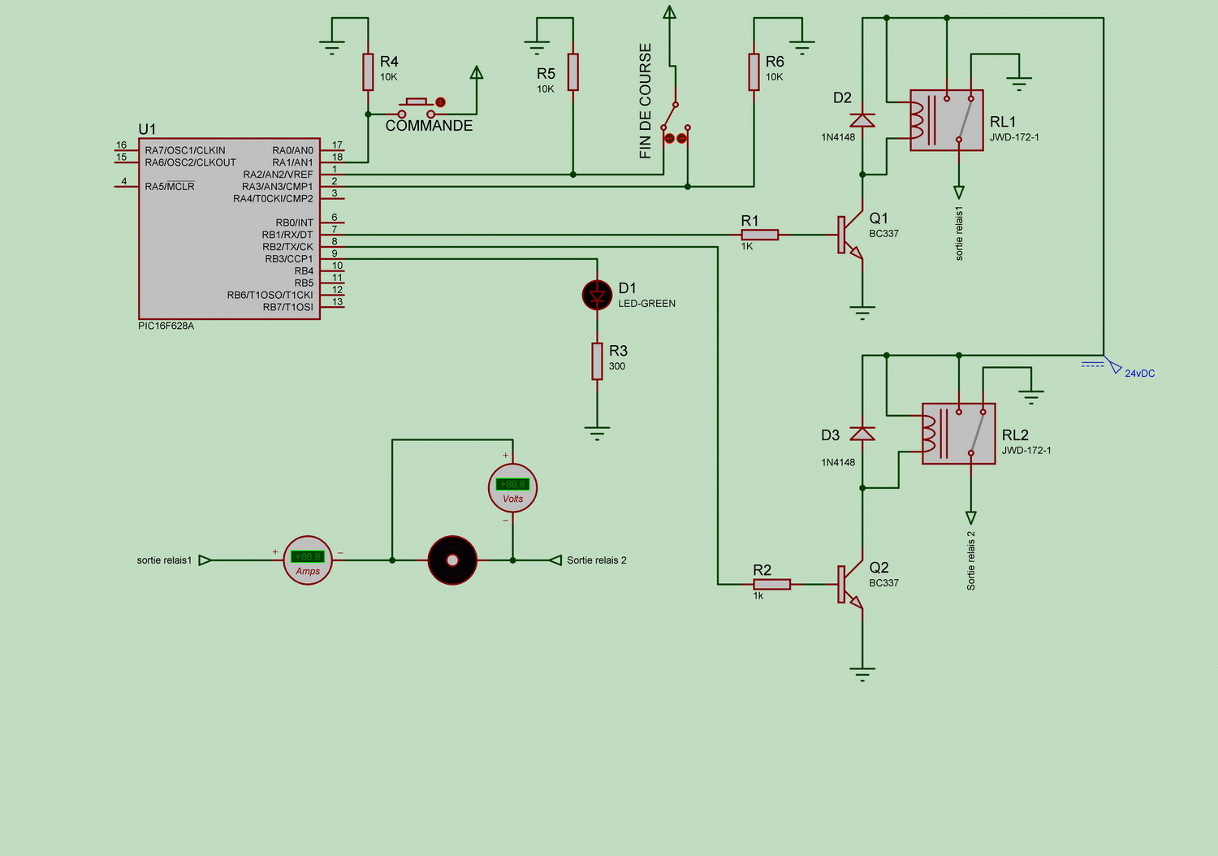The width and height of the screenshot is (1218, 856).
Task: Select resistor R6 10K
Action: pos(754,72)
